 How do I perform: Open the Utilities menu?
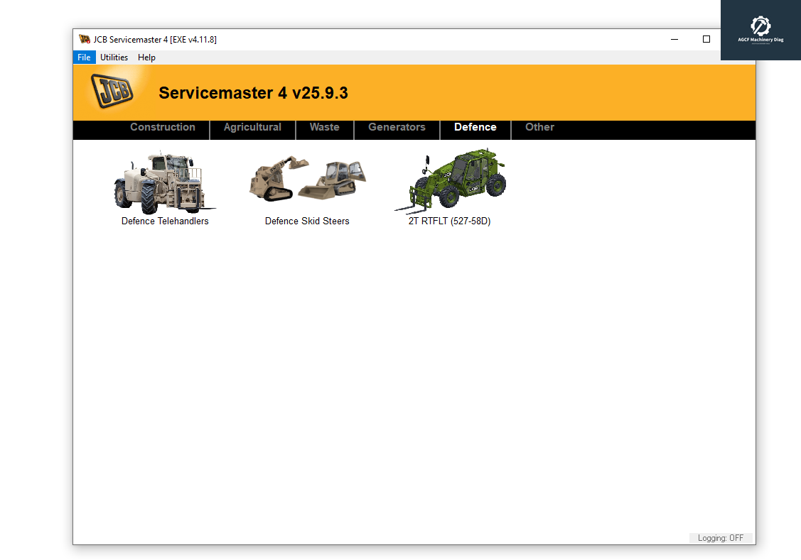pos(114,57)
